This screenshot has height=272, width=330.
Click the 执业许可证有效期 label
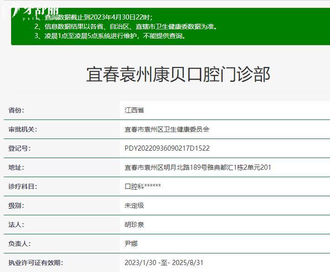coord(36,263)
